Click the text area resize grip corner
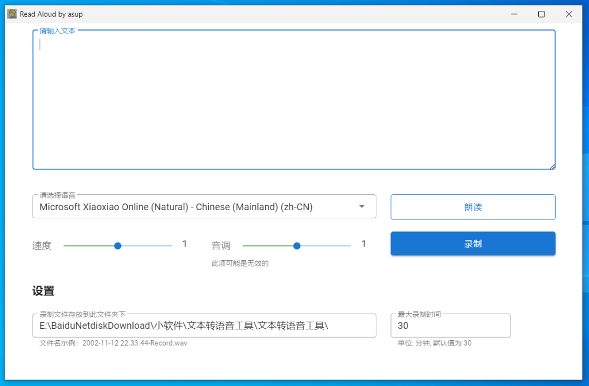Image resolution: width=589 pixels, height=386 pixels. pyautogui.click(x=552, y=167)
